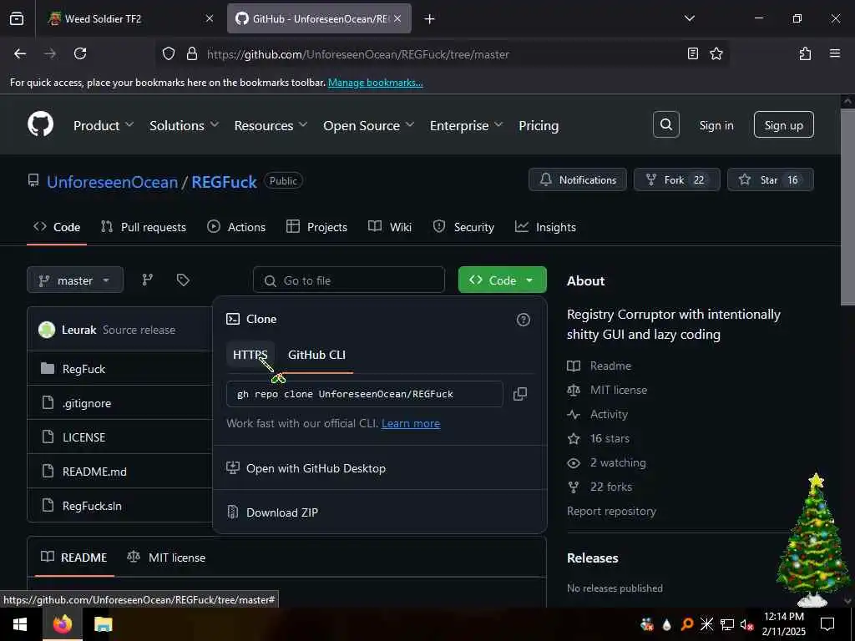The height and width of the screenshot is (641, 855).
Task: Click the Go to file search field
Action: (x=349, y=280)
